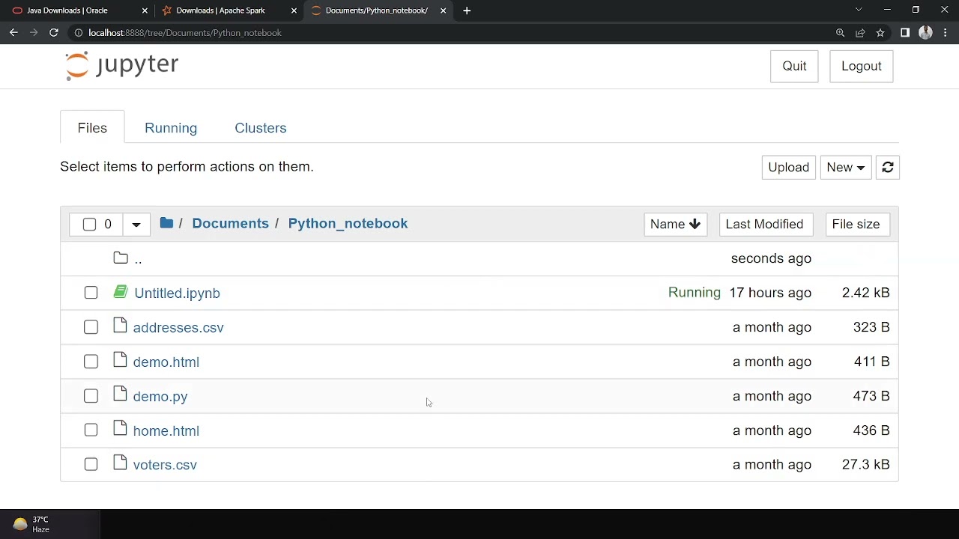The width and height of the screenshot is (959, 539).
Task: Open the Untitled.ipynb notebook
Action: [177, 293]
